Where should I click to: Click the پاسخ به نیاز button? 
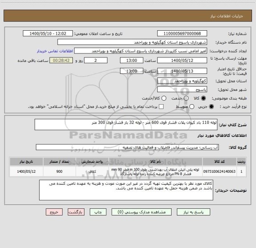point(193,212)
